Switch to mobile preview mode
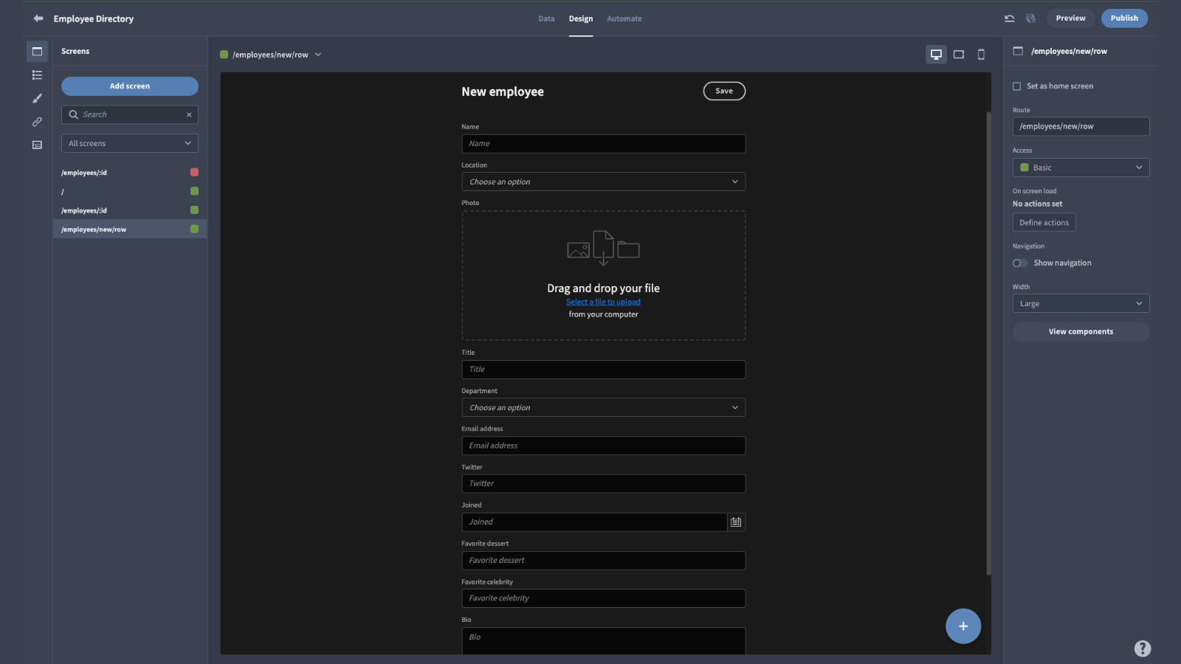This screenshot has height=664, width=1181. pos(981,54)
